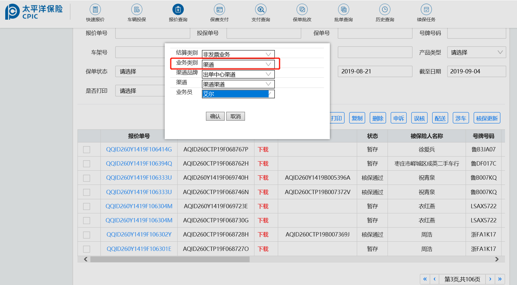Click the 配送 delivery button

click(x=440, y=118)
